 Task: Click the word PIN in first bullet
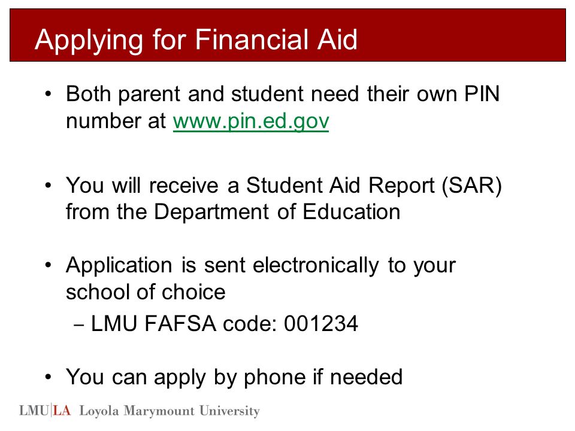pos(482,93)
